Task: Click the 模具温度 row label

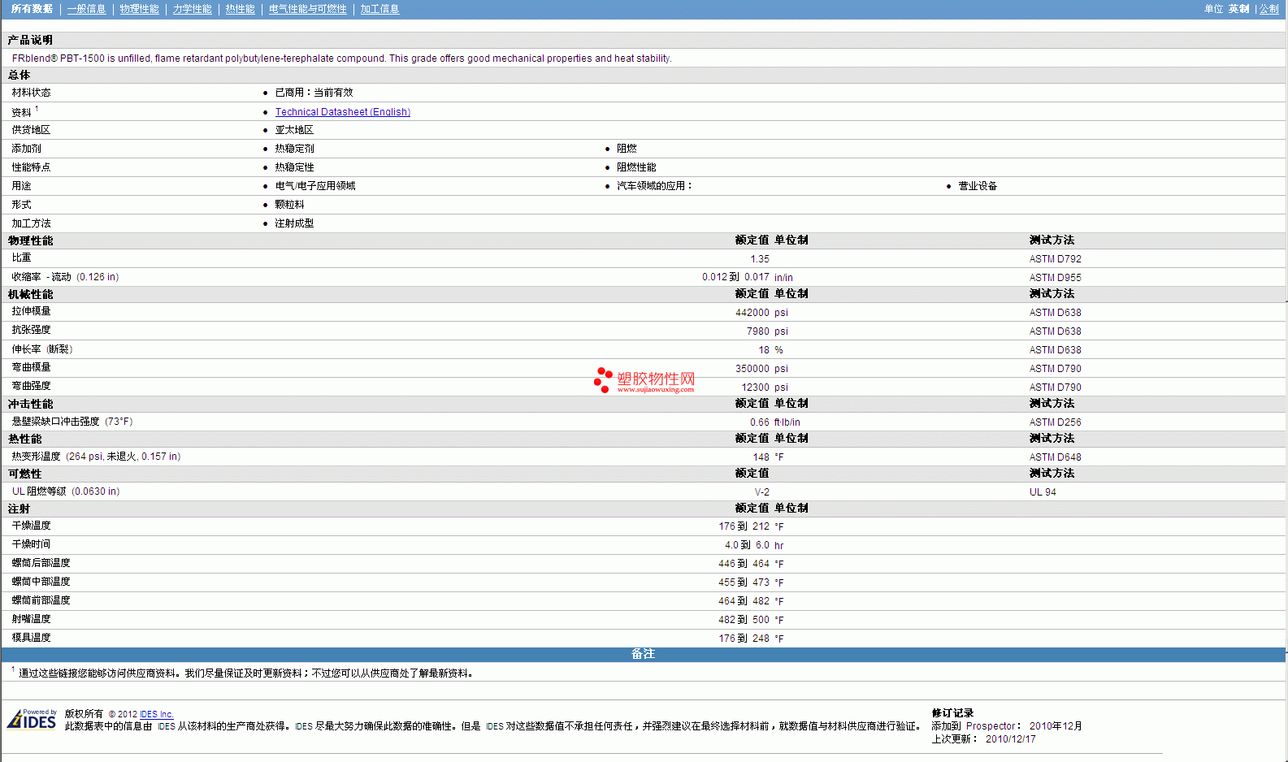Action: tap(31, 638)
